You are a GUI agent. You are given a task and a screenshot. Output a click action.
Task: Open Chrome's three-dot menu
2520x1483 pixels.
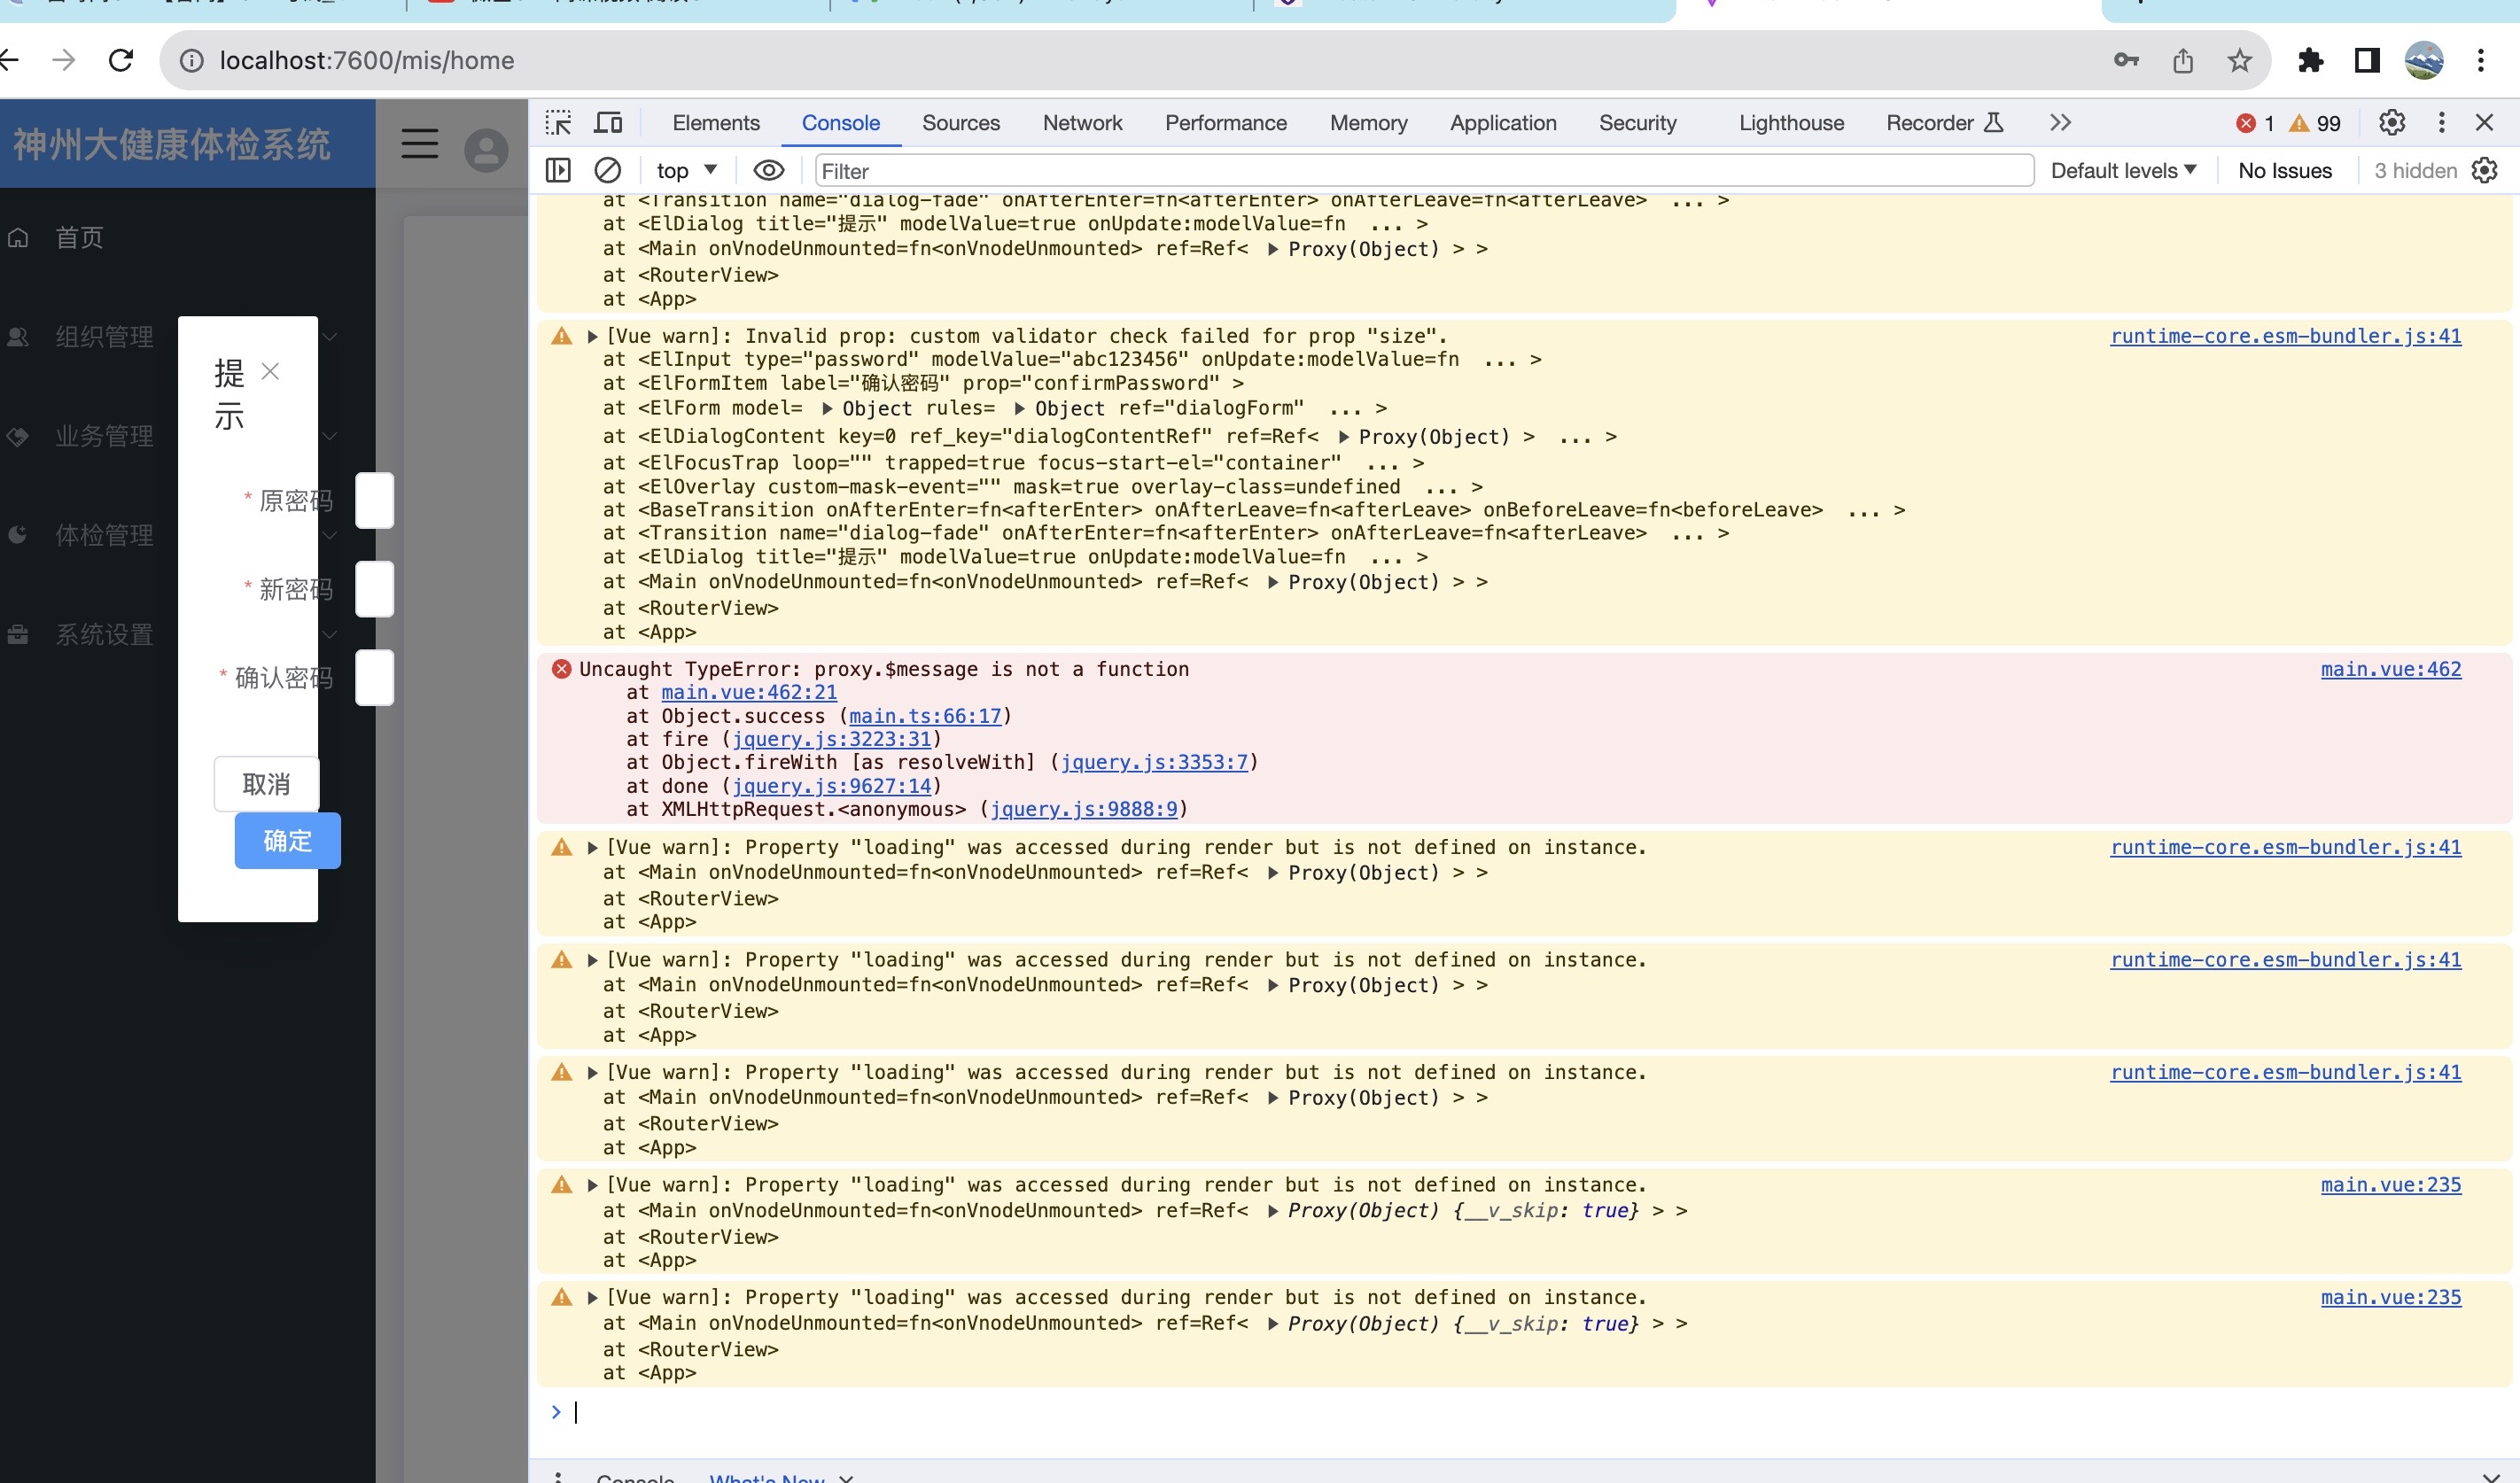coord(2481,61)
